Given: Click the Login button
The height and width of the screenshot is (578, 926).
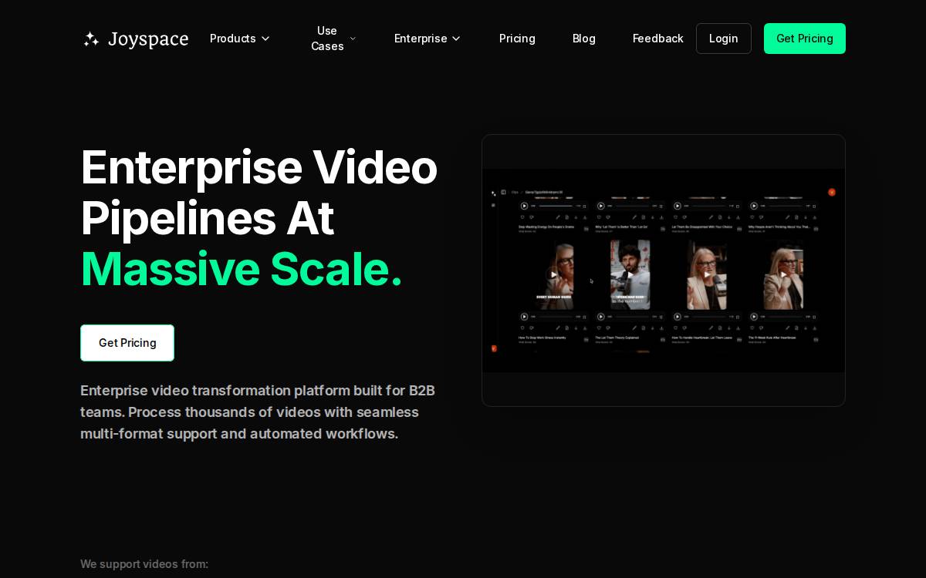Looking at the screenshot, I should pos(724,39).
